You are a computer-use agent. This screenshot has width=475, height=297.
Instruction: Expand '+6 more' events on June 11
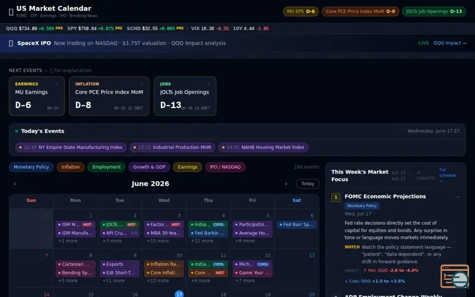tap(200, 280)
